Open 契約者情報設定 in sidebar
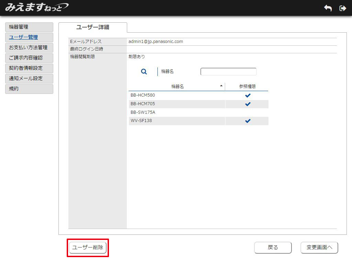Viewport: 352px width, 264px height. tap(29, 68)
